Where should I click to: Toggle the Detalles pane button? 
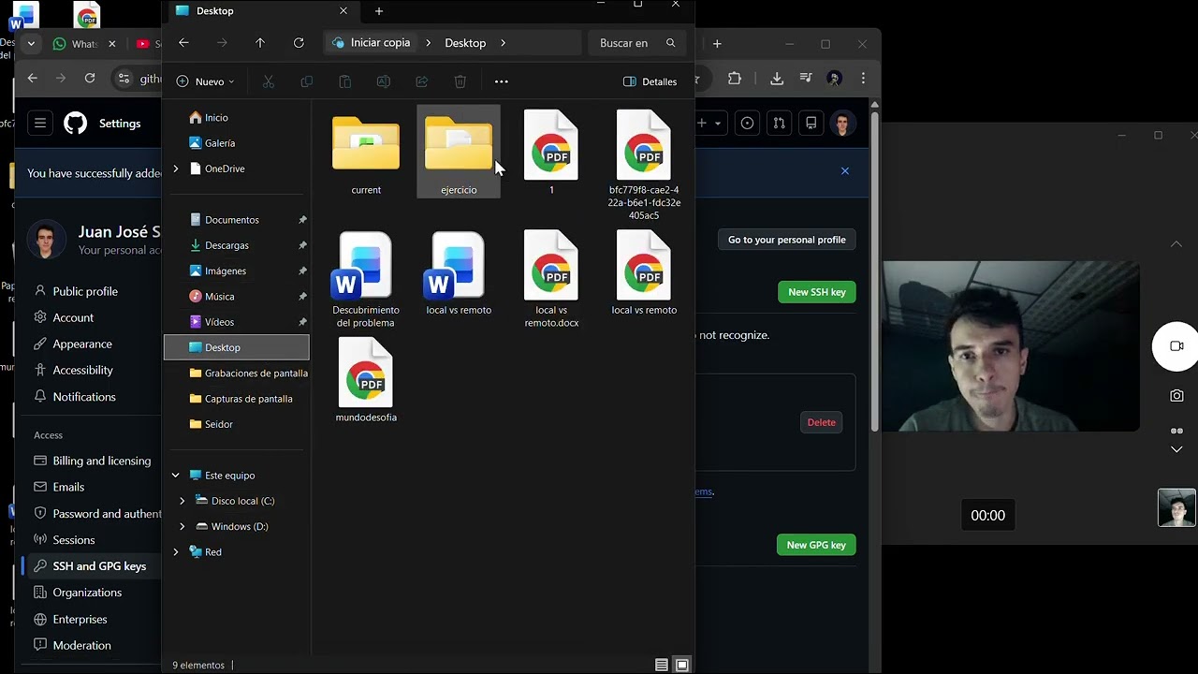click(x=650, y=81)
